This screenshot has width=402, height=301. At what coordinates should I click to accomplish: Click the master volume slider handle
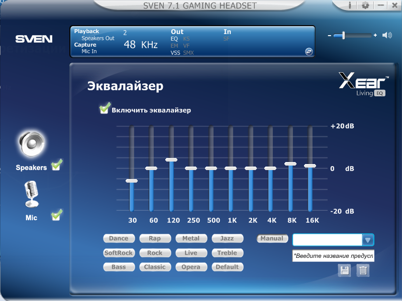[x=343, y=35]
